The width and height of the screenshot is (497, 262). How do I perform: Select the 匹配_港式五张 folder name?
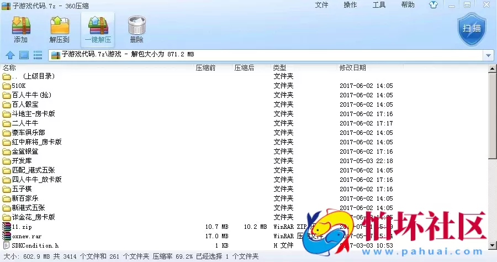[x=33, y=170]
